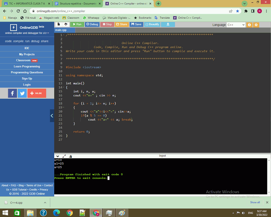
Task: Click the upload file icon
Action: coord(66,24)
